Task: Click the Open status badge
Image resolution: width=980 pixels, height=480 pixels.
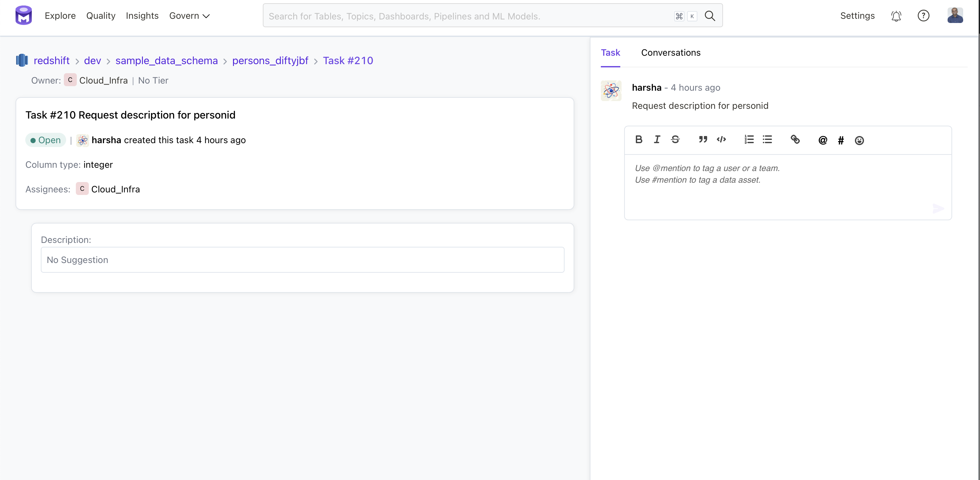Action: [45, 140]
